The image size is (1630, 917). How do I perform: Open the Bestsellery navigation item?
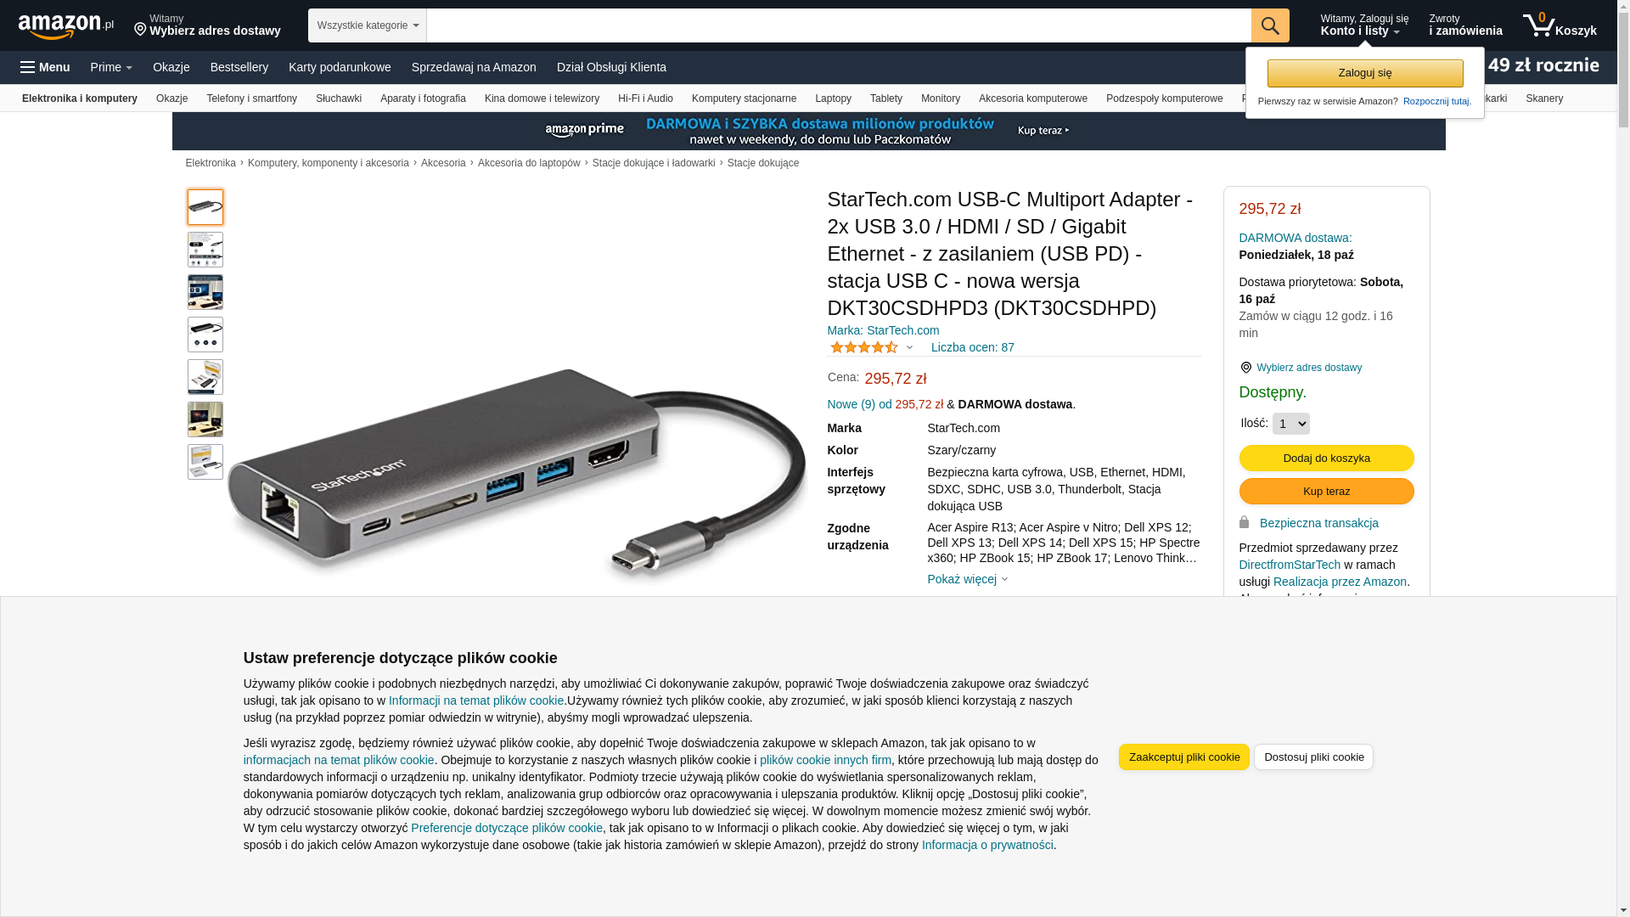pyautogui.click(x=239, y=67)
